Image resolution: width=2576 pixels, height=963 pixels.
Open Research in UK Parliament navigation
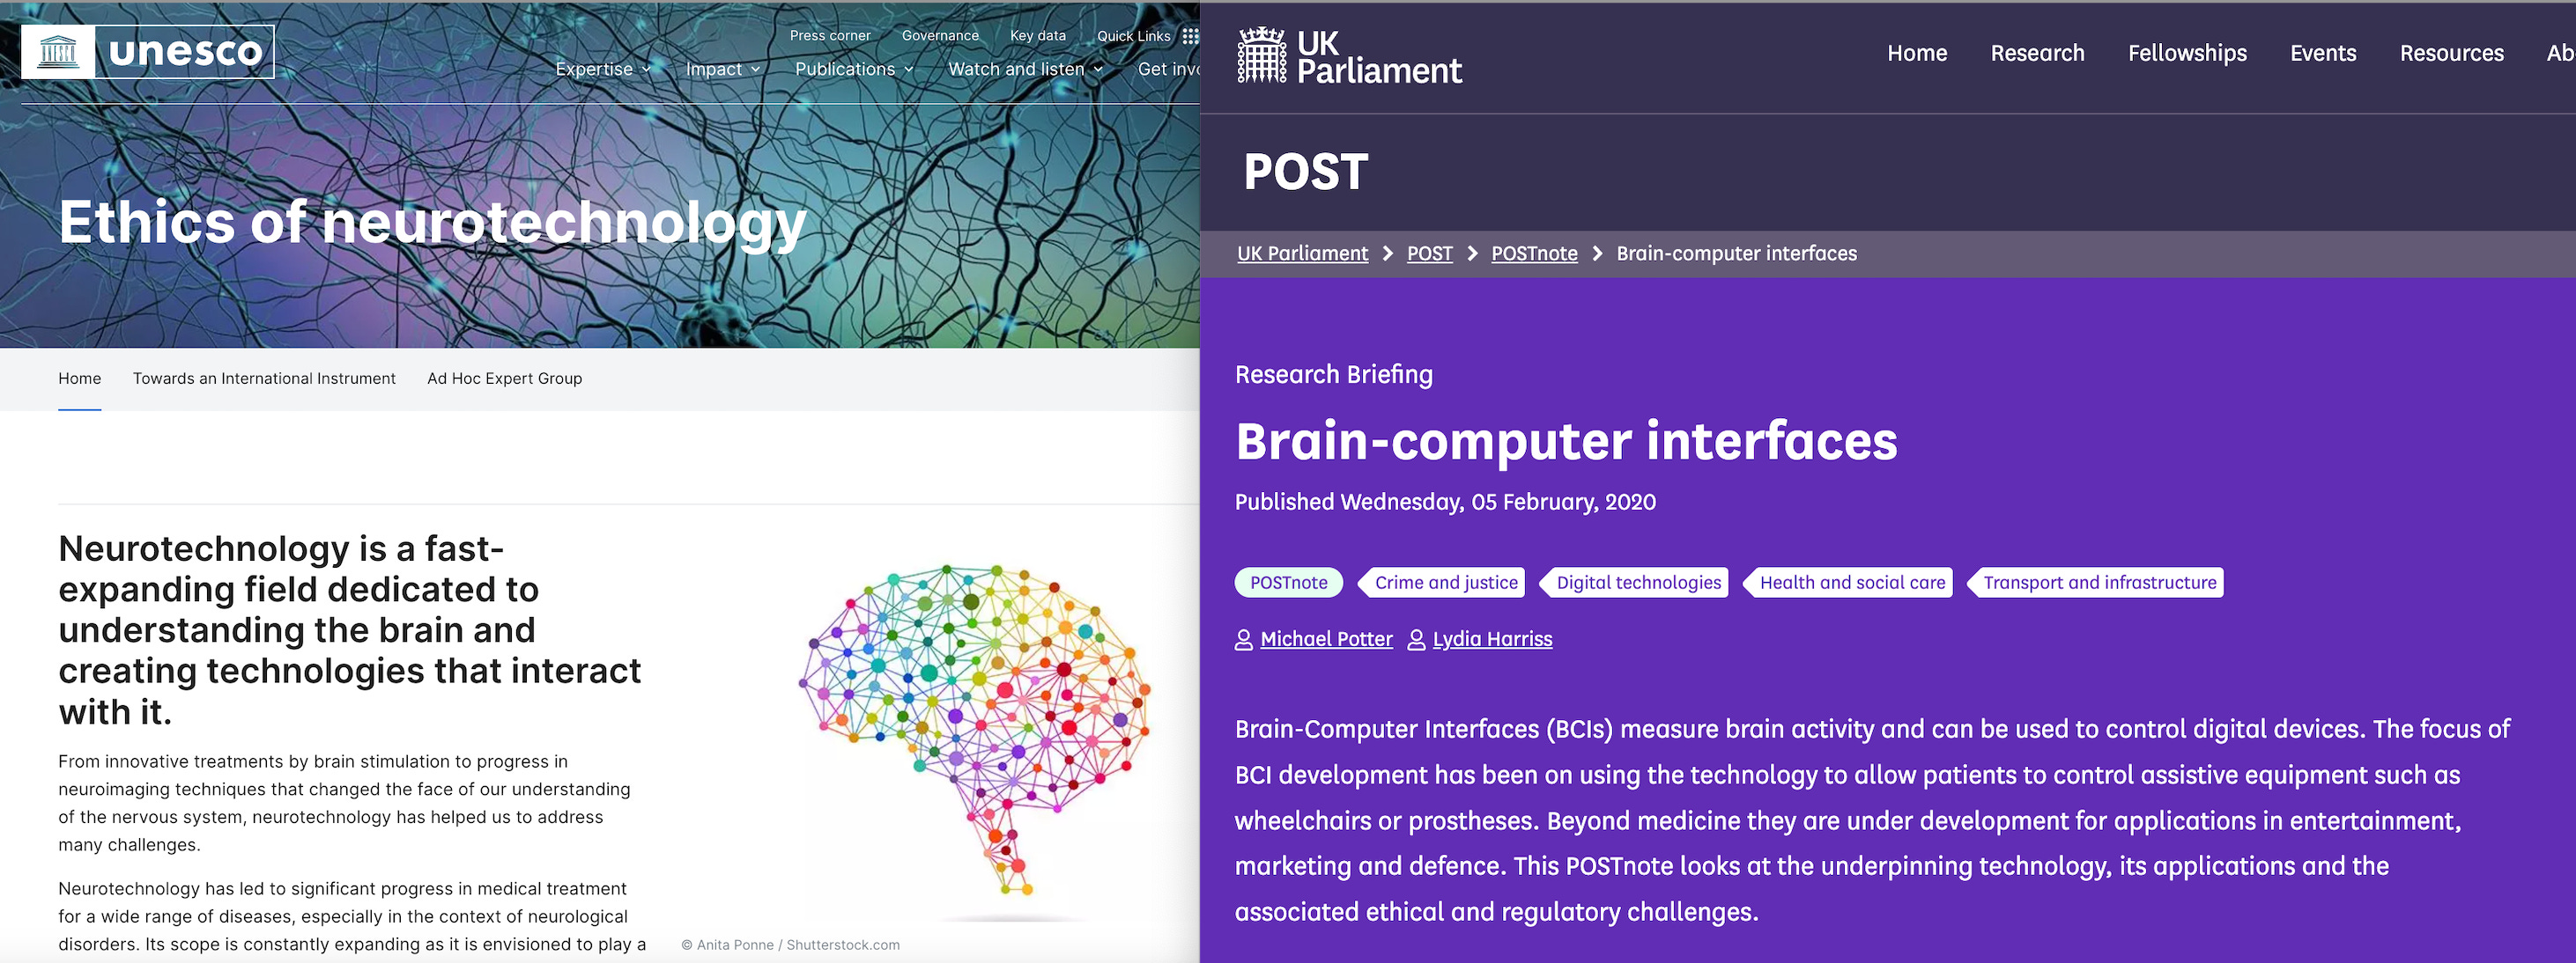pyautogui.click(x=2037, y=54)
